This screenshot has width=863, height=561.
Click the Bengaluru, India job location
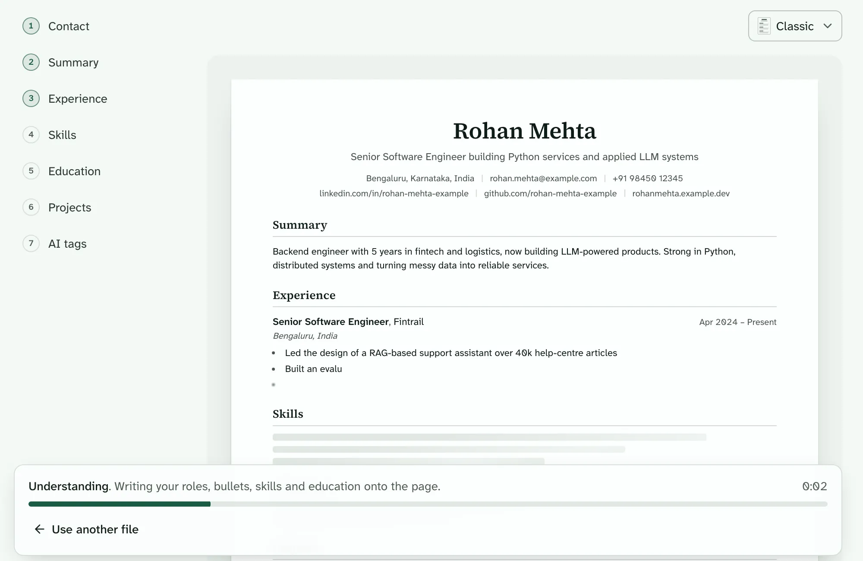click(305, 336)
